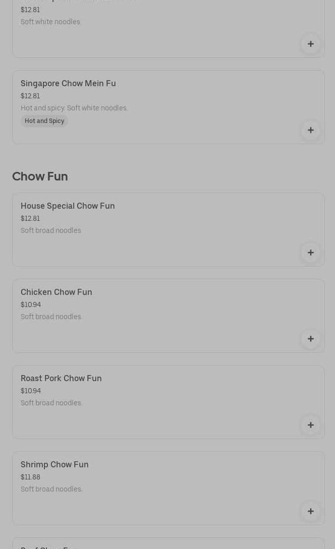The image size is (335, 549).
Task: Click House Special Chow Fun's noodles description
Action: point(51,231)
